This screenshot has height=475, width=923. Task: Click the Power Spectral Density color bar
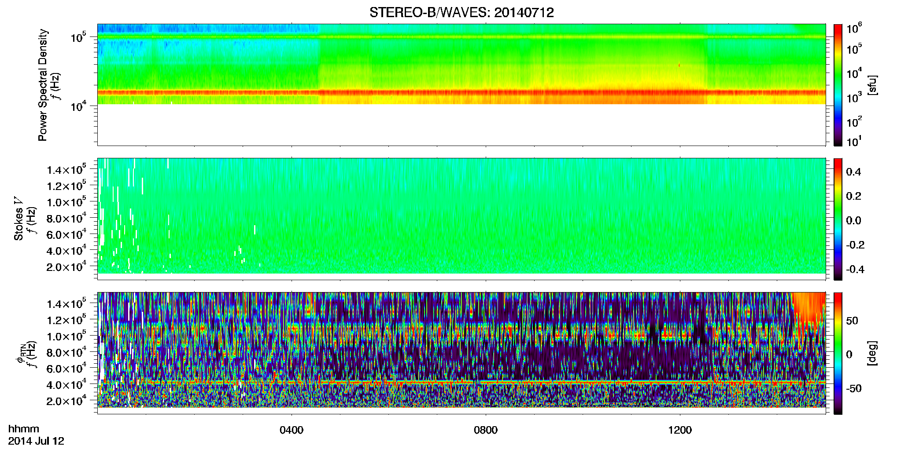(x=838, y=85)
